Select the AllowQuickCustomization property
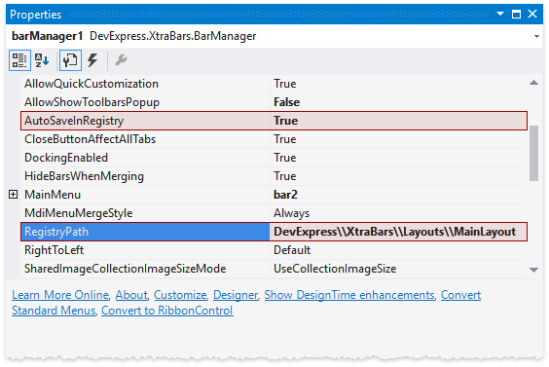 click(x=145, y=84)
